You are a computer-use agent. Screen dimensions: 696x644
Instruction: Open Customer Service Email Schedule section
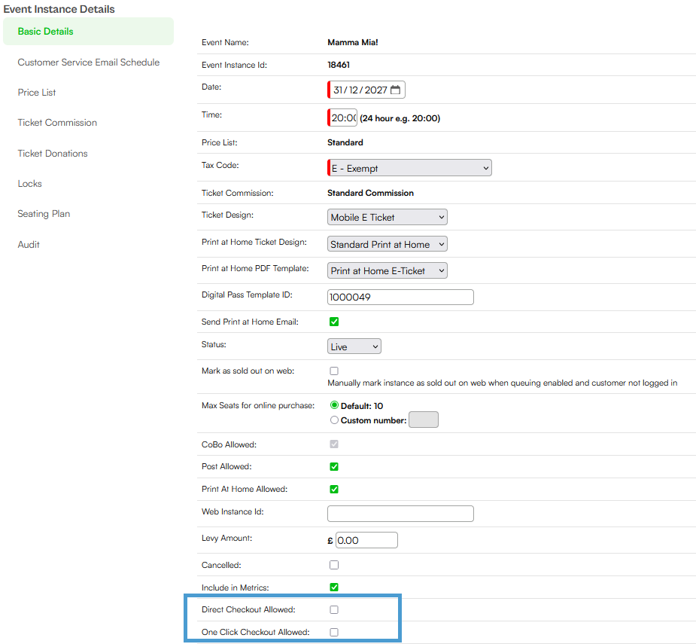coord(88,63)
